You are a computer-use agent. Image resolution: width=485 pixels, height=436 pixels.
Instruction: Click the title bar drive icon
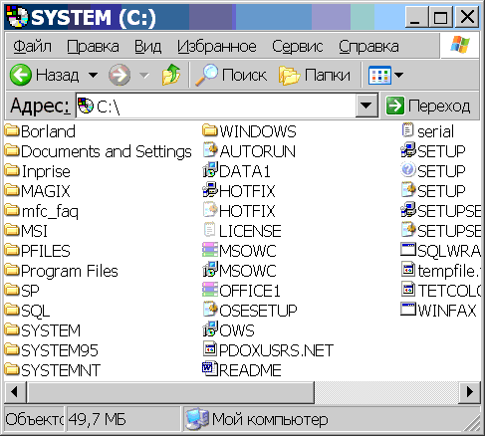[17, 17]
